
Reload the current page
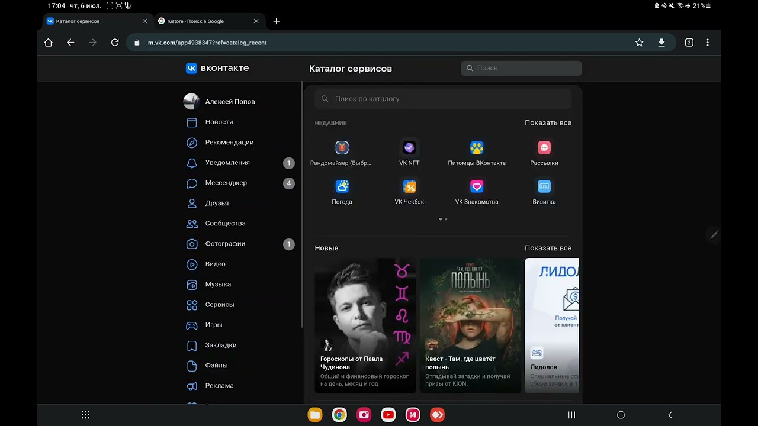(x=115, y=43)
